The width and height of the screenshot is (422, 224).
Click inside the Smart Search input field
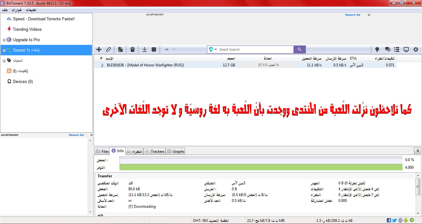pos(255,50)
